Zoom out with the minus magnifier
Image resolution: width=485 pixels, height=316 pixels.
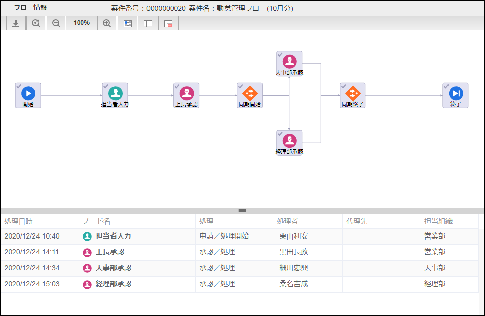click(56, 23)
